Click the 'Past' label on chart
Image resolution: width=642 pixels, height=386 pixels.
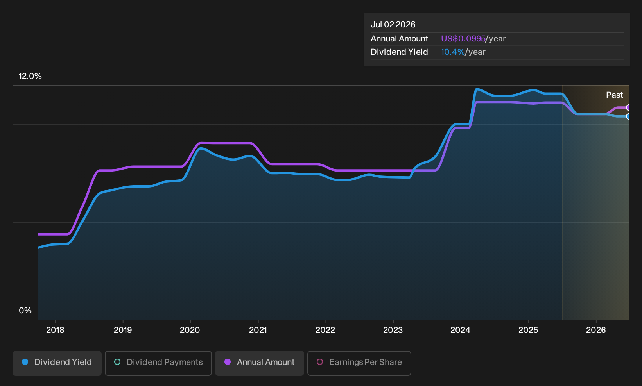[x=614, y=95]
